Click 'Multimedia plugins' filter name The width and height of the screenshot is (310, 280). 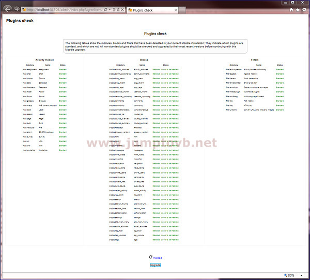pyautogui.click(x=252, y=92)
